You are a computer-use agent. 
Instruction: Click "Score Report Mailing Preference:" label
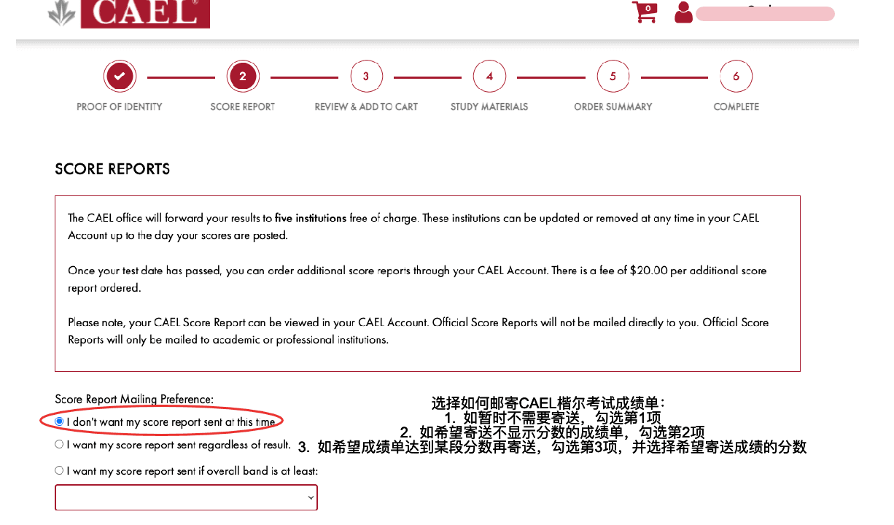tap(134, 400)
